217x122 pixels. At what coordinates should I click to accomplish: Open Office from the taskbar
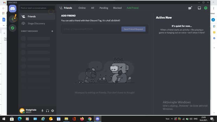pos(74,119)
